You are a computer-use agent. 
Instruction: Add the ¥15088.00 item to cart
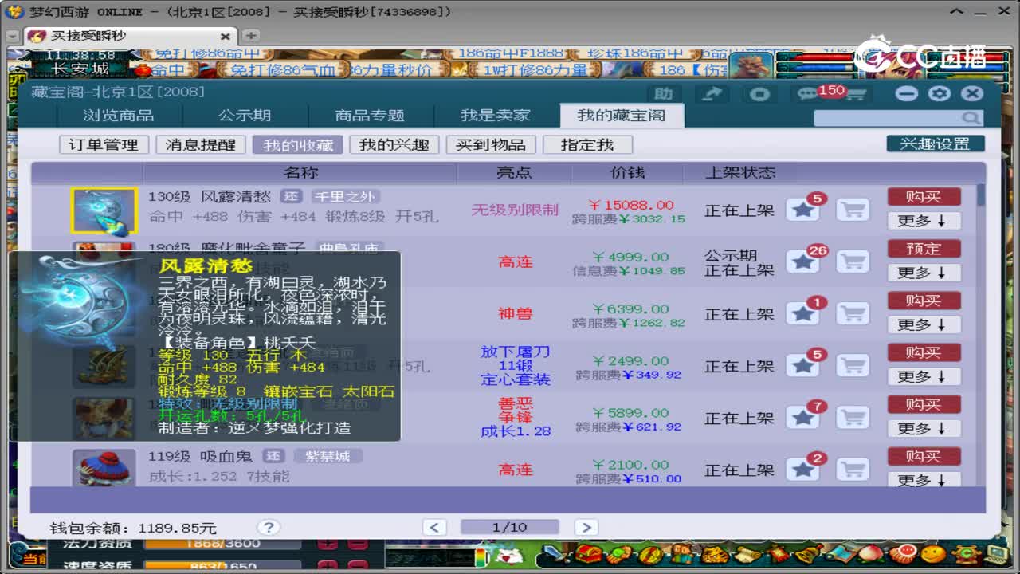(853, 210)
